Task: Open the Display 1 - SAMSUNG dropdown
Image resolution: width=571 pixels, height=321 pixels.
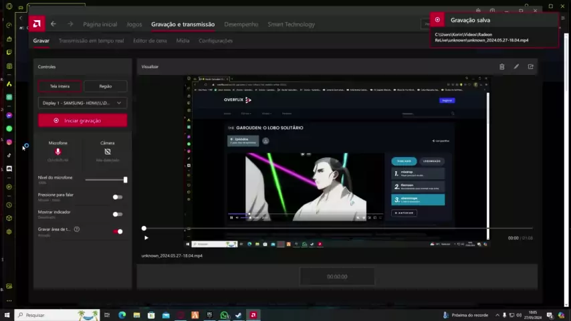Action: (x=82, y=103)
